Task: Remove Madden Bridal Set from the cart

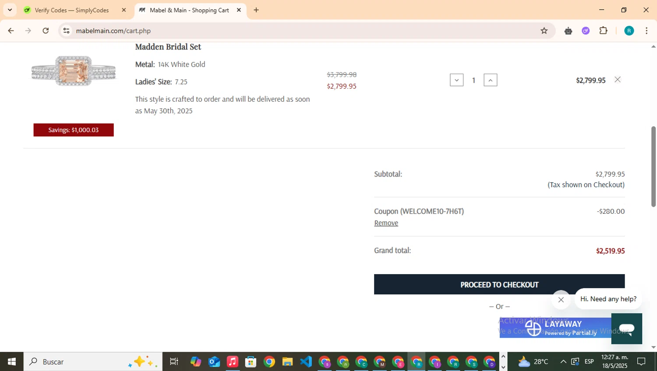Action: 618,80
